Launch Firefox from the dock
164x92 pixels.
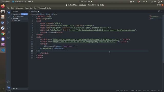tap(3, 6)
